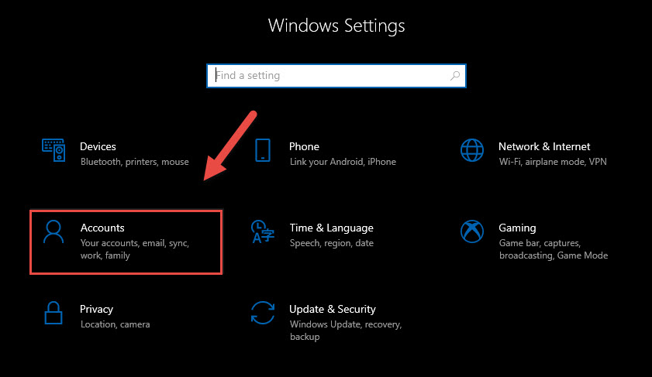Open the Update & Security heading
Screen dimensions: 652x377
pos(333,310)
